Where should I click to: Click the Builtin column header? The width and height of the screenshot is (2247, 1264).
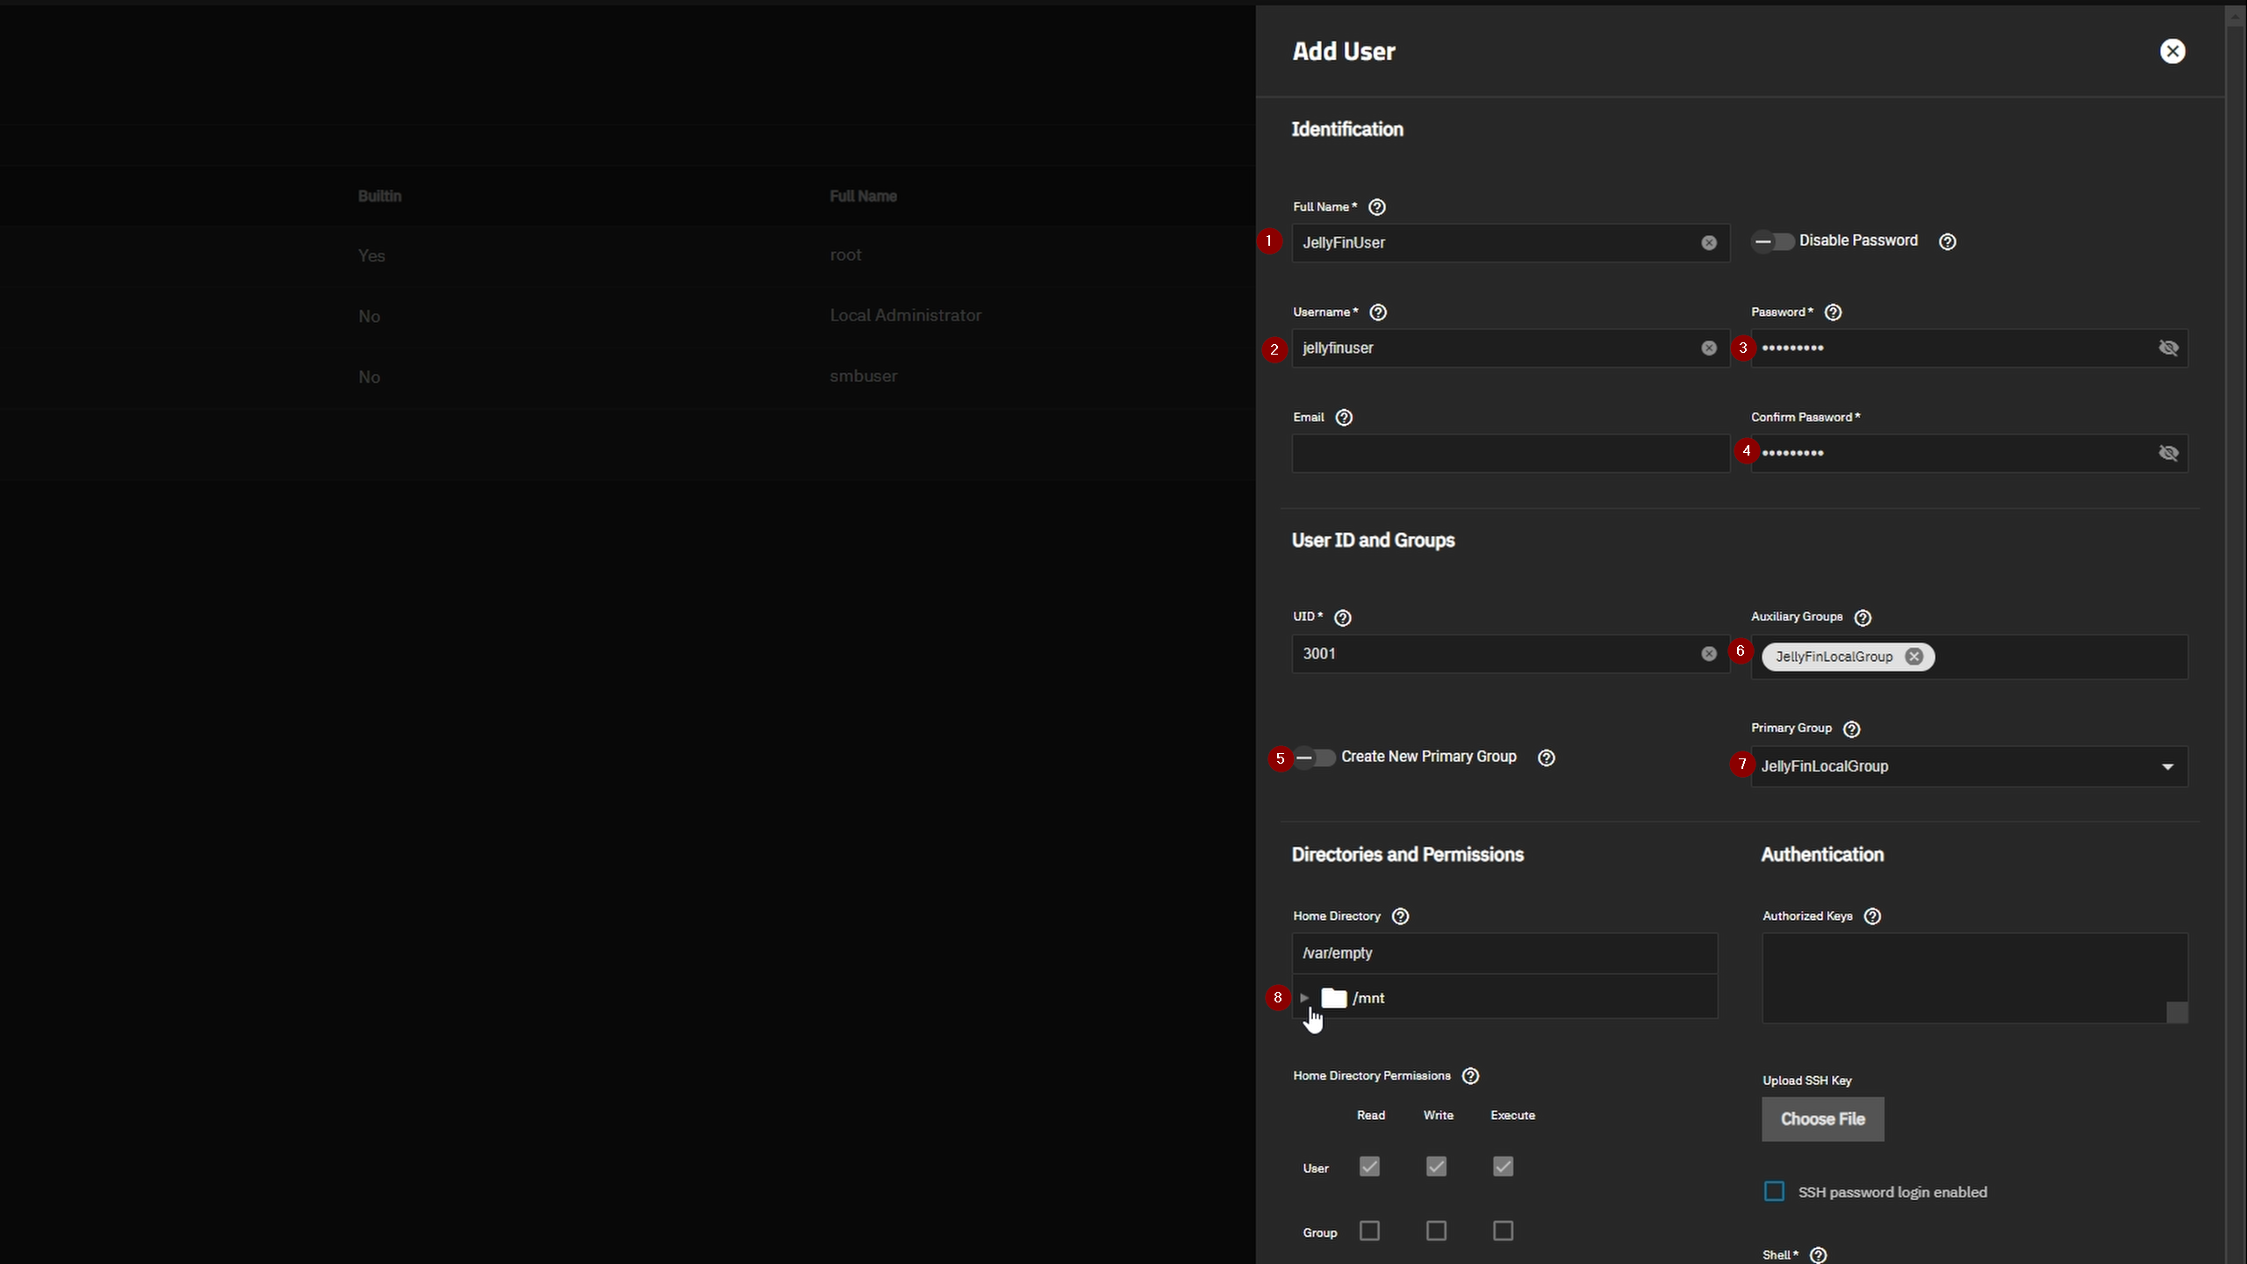point(379,197)
